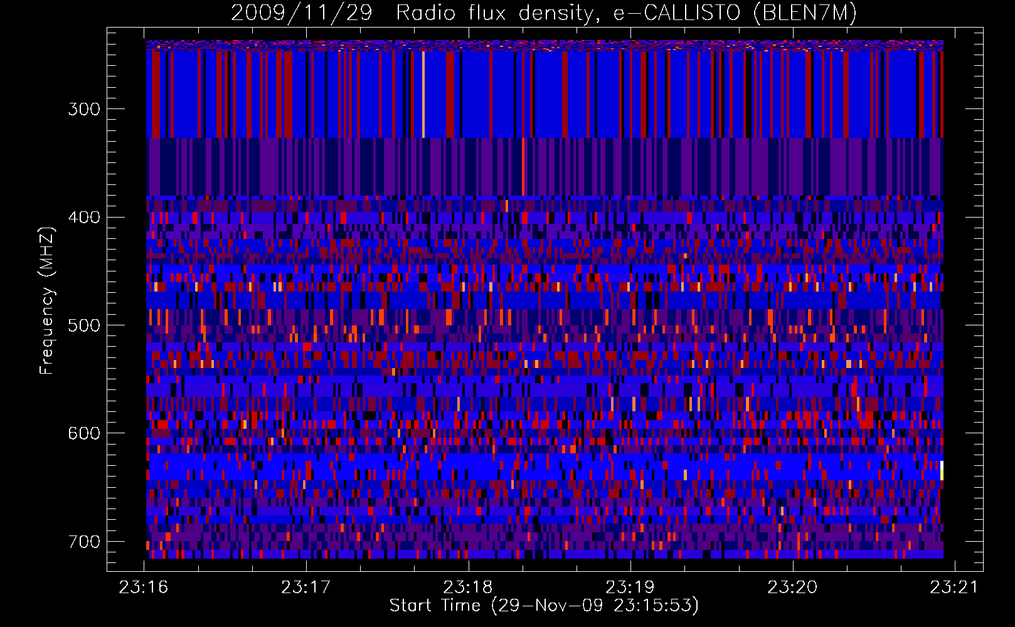1015x627 pixels.
Task: Click the 400 frequency tick label
Action: coord(84,217)
